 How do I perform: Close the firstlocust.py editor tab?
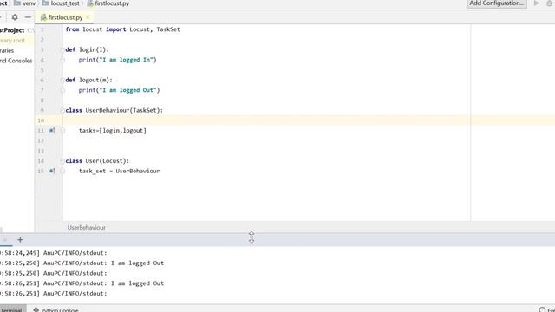click(x=88, y=17)
